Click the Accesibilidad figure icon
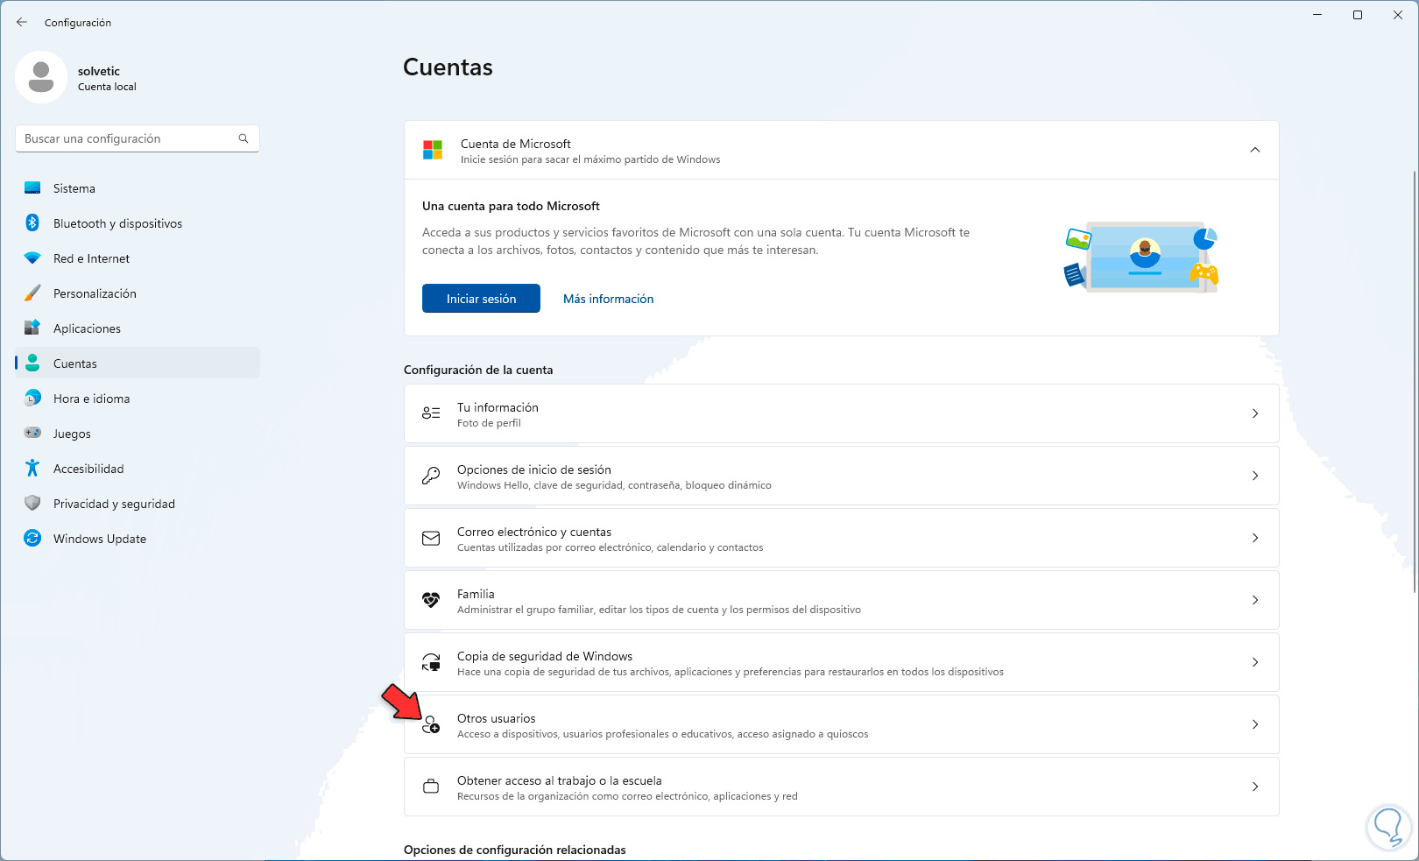1419x861 pixels. [32, 469]
